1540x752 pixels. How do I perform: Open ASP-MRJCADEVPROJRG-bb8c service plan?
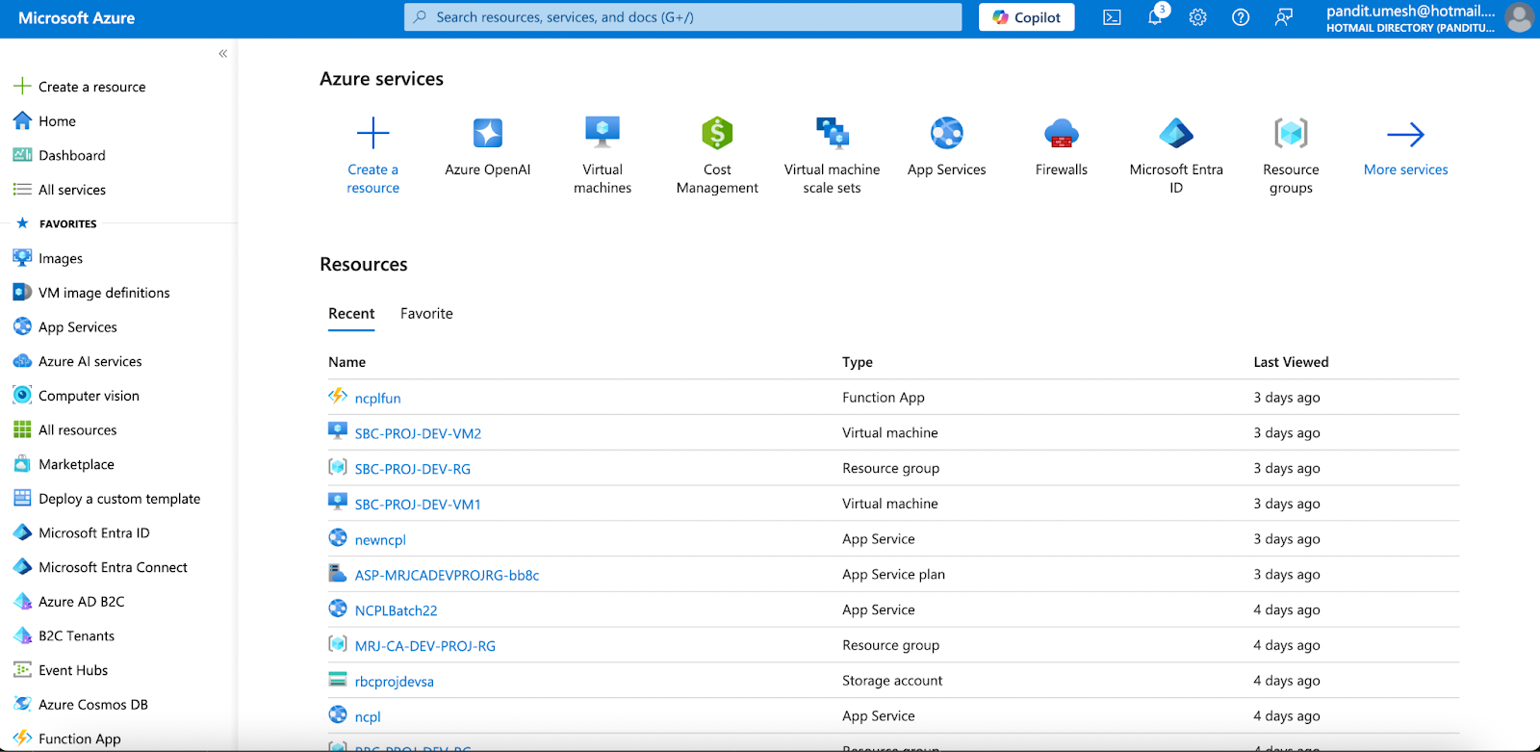(x=447, y=575)
